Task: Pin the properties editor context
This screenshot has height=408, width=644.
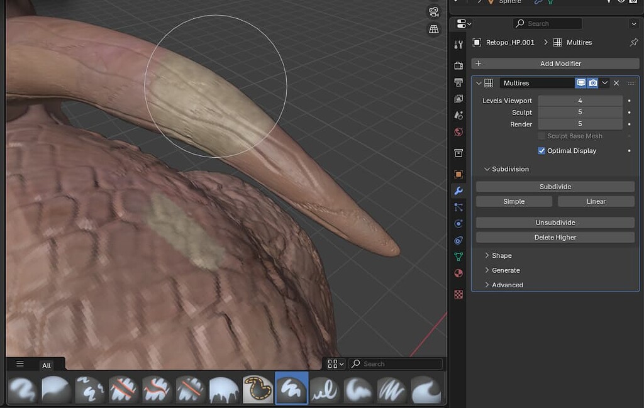Action: 634,42
